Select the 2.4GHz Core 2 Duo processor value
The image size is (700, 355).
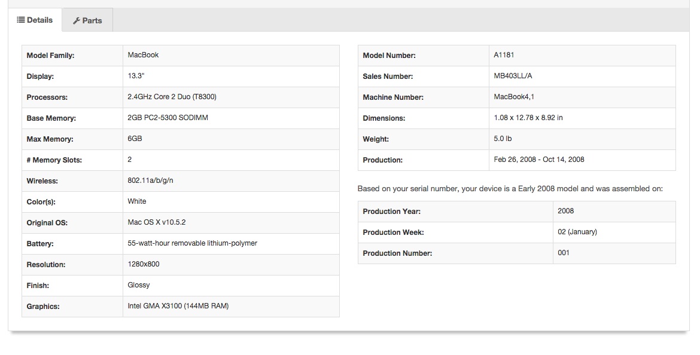point(172,97)
